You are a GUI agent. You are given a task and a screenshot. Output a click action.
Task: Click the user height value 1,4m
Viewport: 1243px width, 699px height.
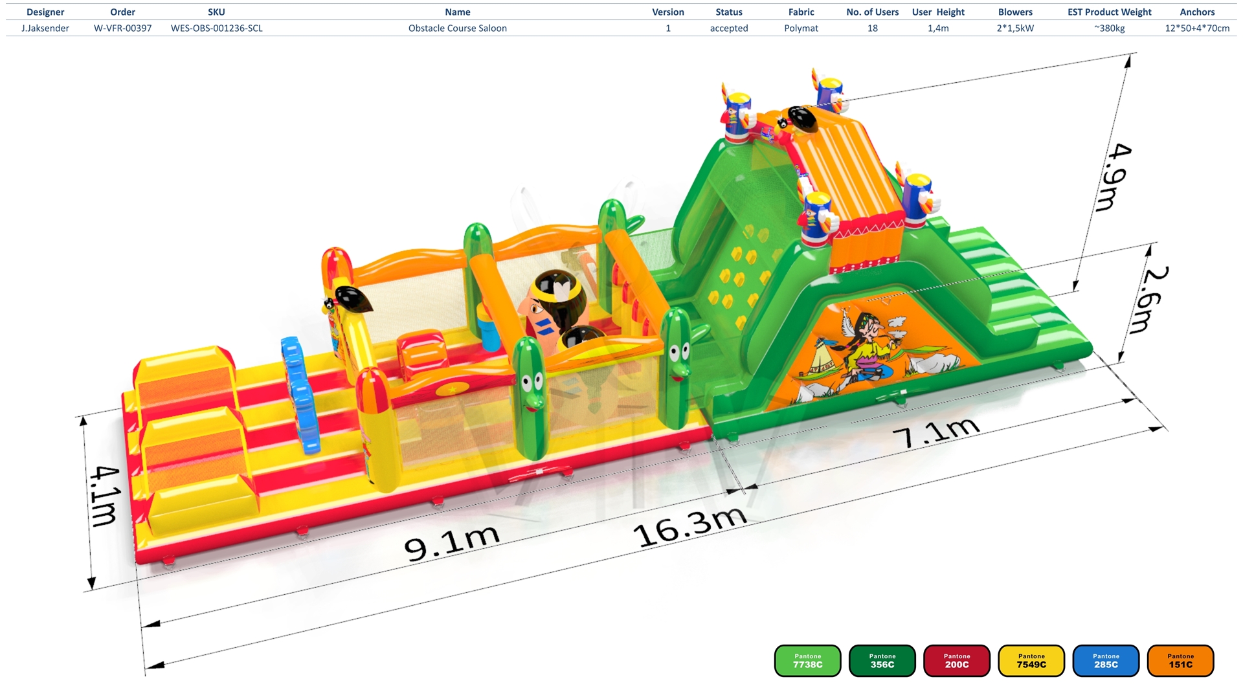click(938, 28)
